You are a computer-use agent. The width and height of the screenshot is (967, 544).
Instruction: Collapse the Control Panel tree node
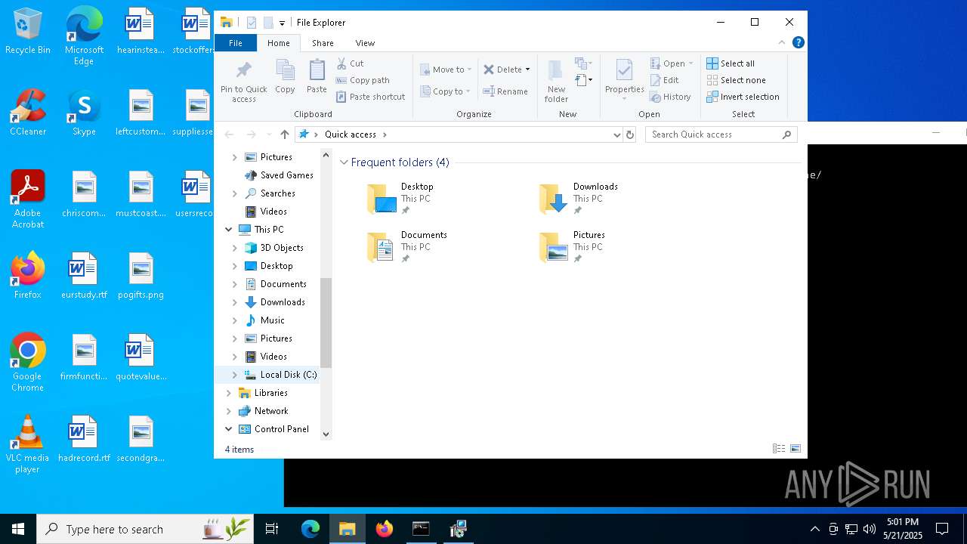pyautogui.click(x=229, y=429)
